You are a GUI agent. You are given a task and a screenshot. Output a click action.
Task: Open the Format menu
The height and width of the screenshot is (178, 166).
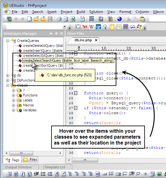click(x=125, y=12)
